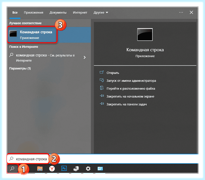Switch to the Приложения tab
The height and width of the screenshot is (180, 205).
pyautogui.click(x=33, y=13)
